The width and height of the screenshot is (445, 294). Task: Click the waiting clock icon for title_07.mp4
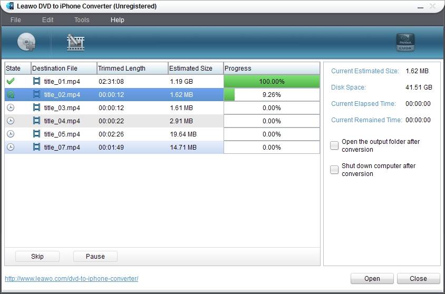coord(11,147)
